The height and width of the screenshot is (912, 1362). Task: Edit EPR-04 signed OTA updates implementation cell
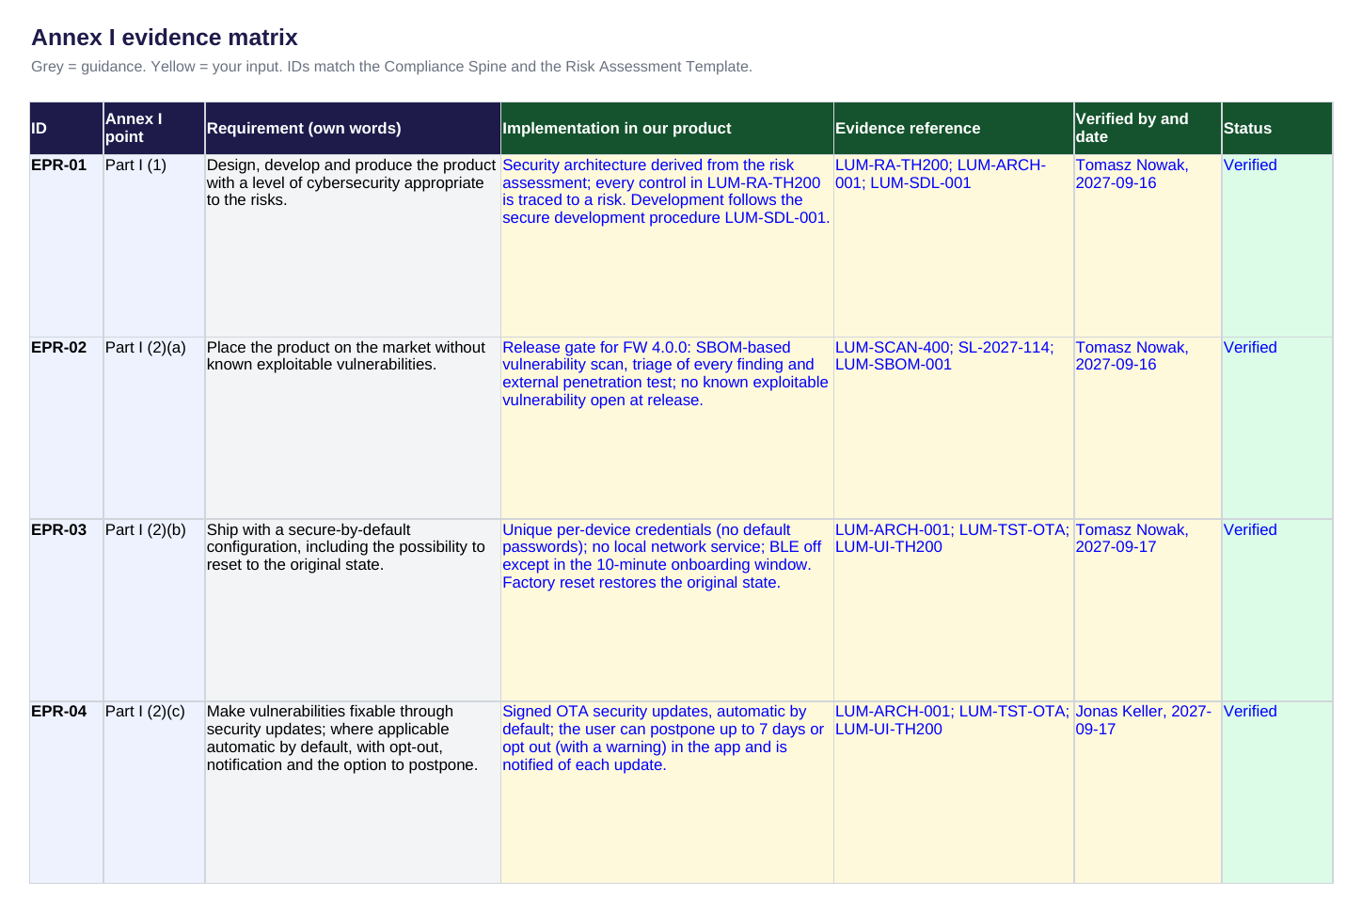667,793
